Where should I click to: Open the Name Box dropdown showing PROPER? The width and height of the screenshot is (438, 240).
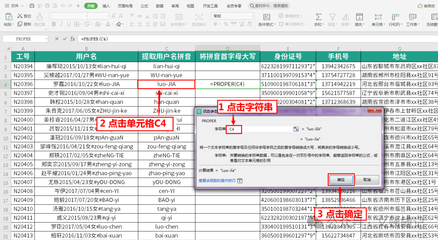(46, 39)
